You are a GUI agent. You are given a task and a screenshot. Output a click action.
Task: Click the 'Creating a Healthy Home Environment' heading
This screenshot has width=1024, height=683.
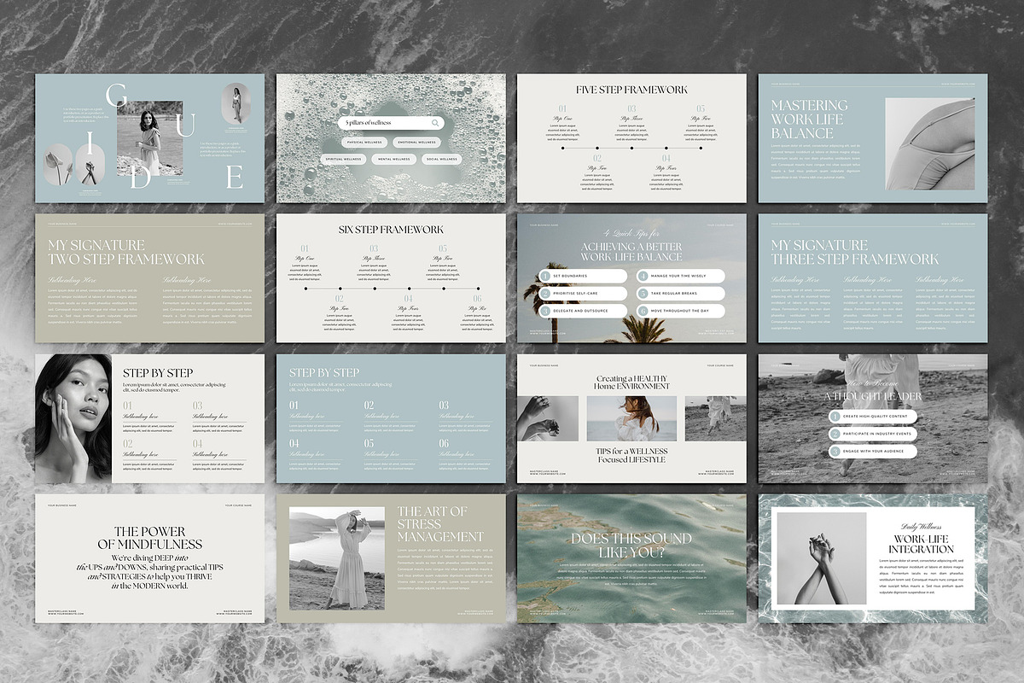pyautogui.click(x=631, y=382)
